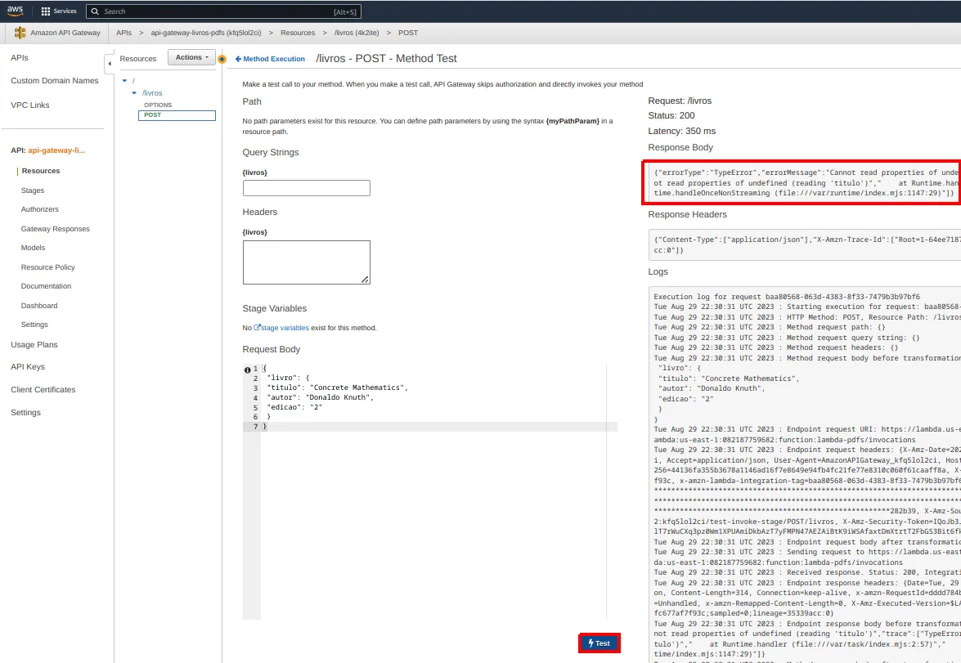
Task: Click the Response Body error text
Action: click(805, 182)
